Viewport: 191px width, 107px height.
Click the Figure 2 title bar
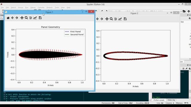click(134, 13)
